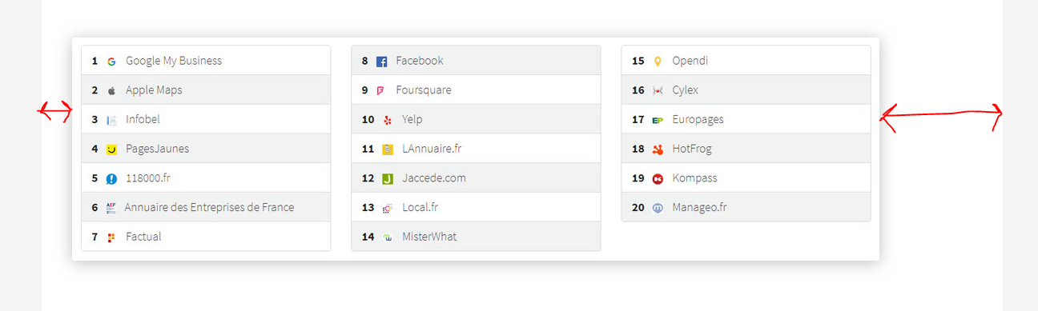Choose the MisterWhat entry

tap(476, 237)
